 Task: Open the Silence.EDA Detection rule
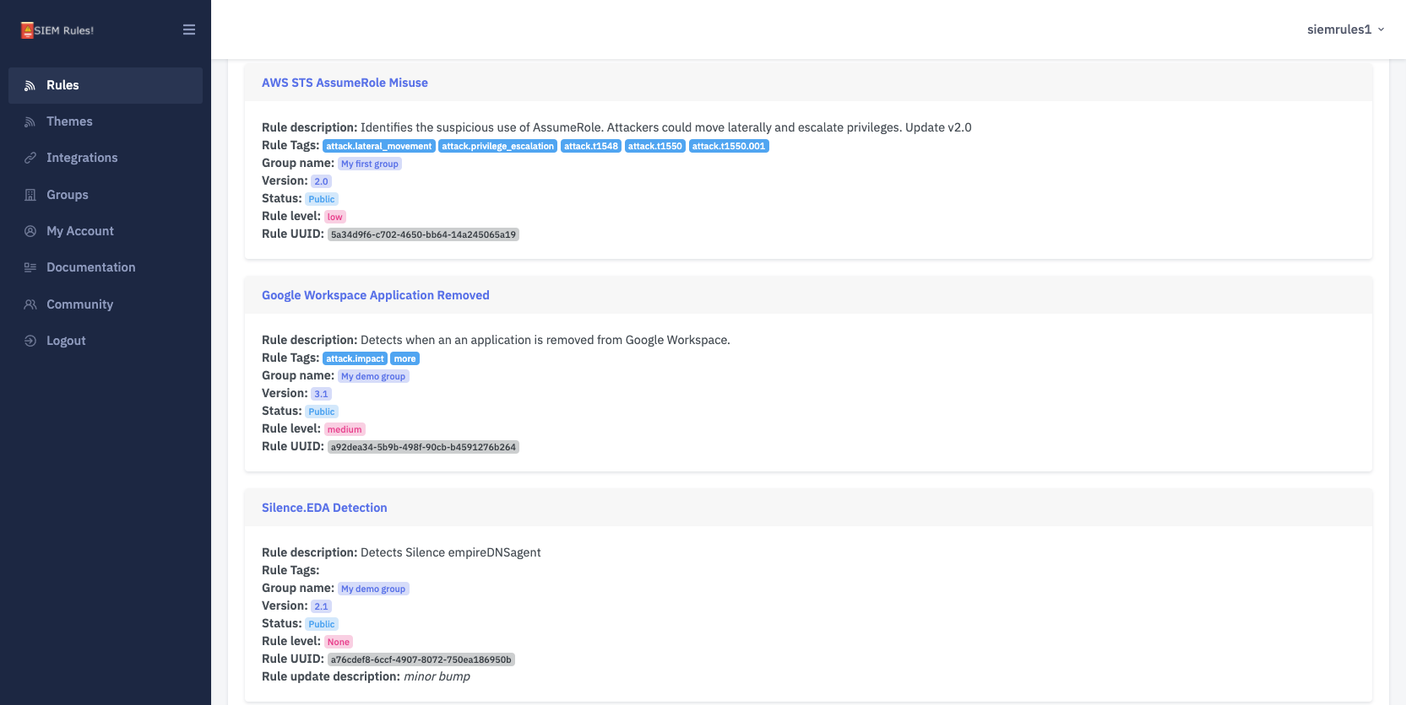324,508
